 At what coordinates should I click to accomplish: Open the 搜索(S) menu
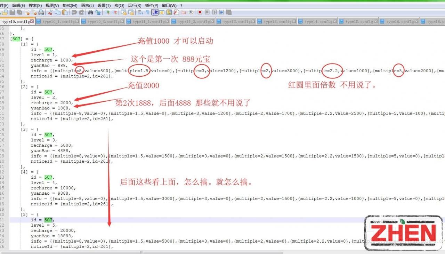tap(35, 6)
